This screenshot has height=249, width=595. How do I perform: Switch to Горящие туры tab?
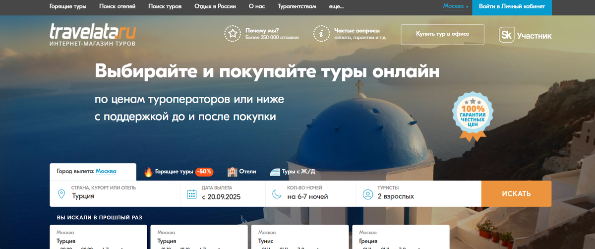pyautogui.click(x=174, y=172)
